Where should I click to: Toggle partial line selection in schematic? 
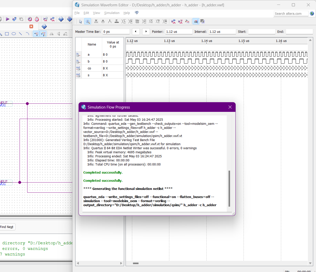tap(36, 34)
